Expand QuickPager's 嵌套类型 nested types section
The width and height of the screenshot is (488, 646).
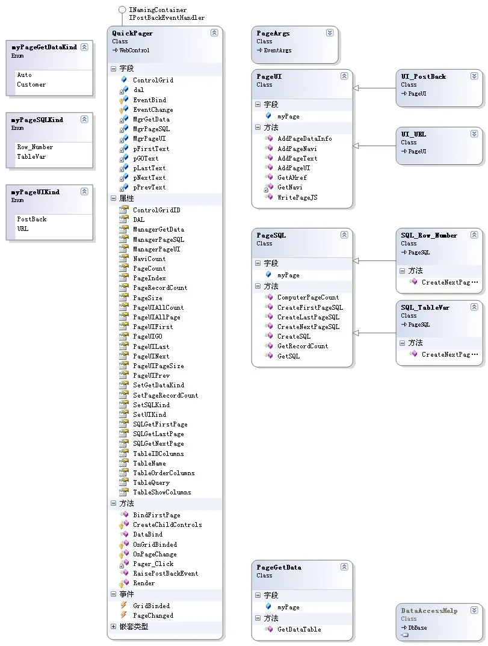coord(113,626)
